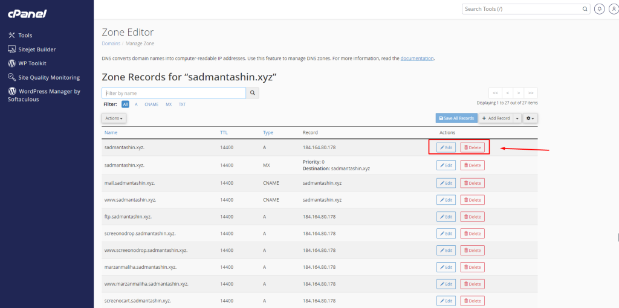This screenshot has height=308, width=619.
Task: Sort by the TTL column header
Action: pyautogui.click(x=224, y=132)
